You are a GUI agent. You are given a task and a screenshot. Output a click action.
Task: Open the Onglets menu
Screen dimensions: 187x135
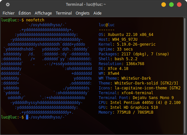[82, 13]
